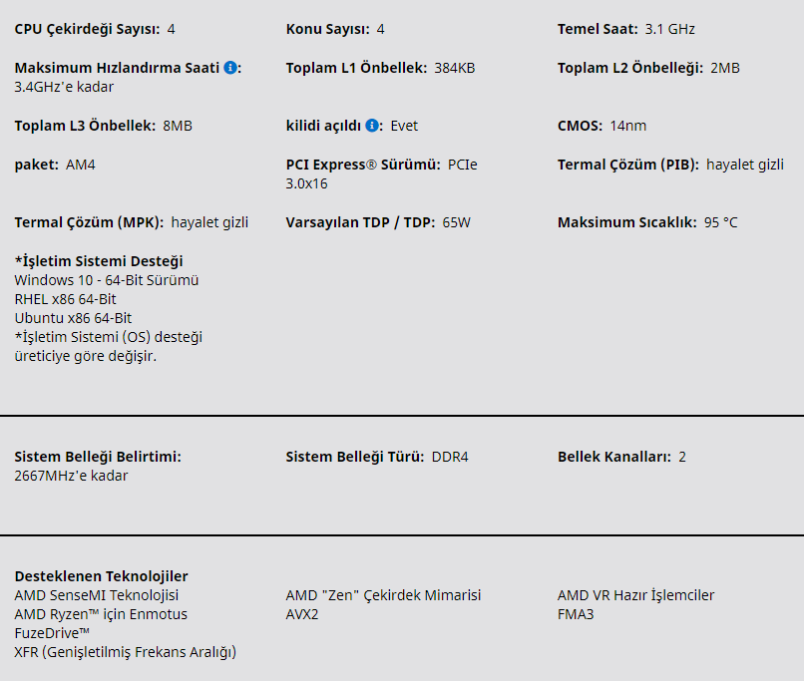Click the Toplam L3 Önbellek 8MB entry
Viewport: 804px width, 681px height.
point(103,126)
